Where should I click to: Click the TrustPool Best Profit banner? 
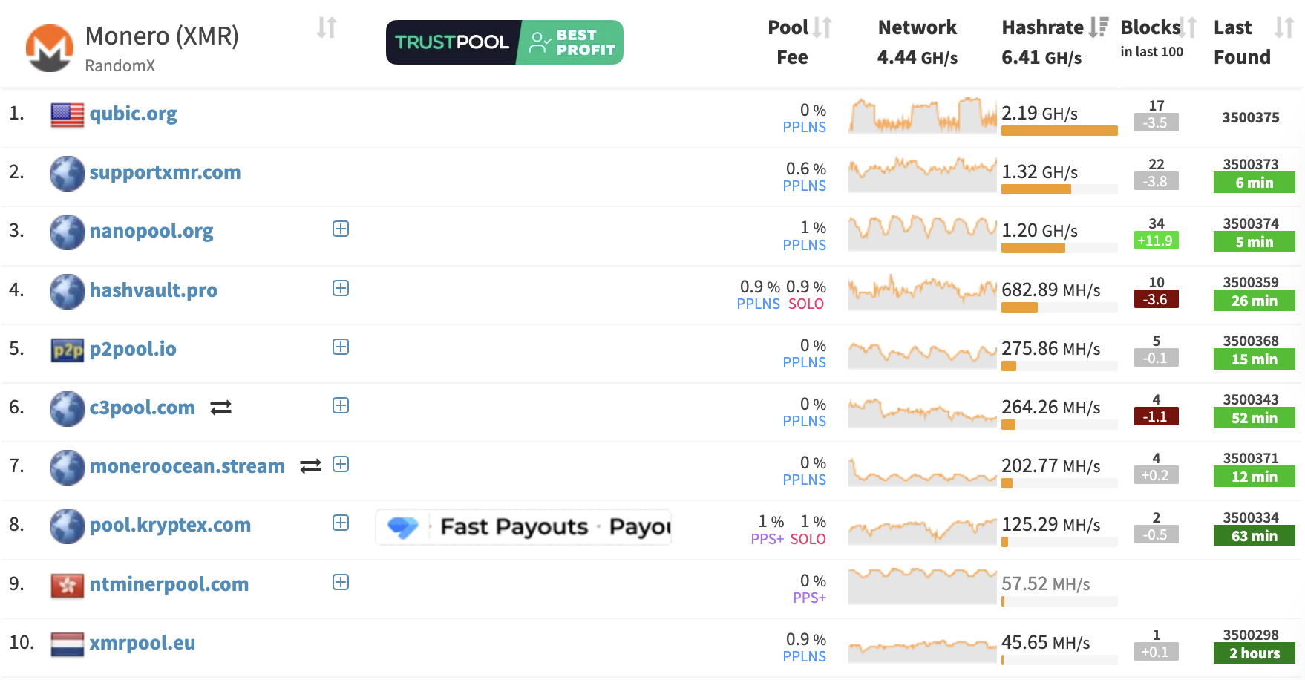point(504,42)
